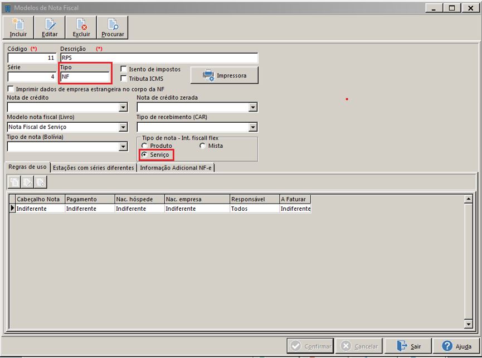Enable imprimir dados de empresa estrangeira checkbox
The height and width of the screenshot is (358, 482).
pos(11,89)
